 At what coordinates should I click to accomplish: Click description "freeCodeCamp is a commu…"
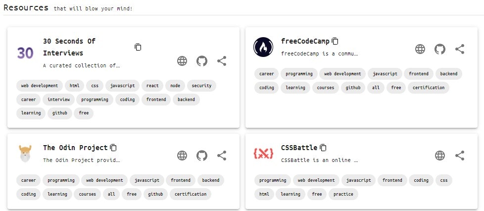click(x=320, y=53)
